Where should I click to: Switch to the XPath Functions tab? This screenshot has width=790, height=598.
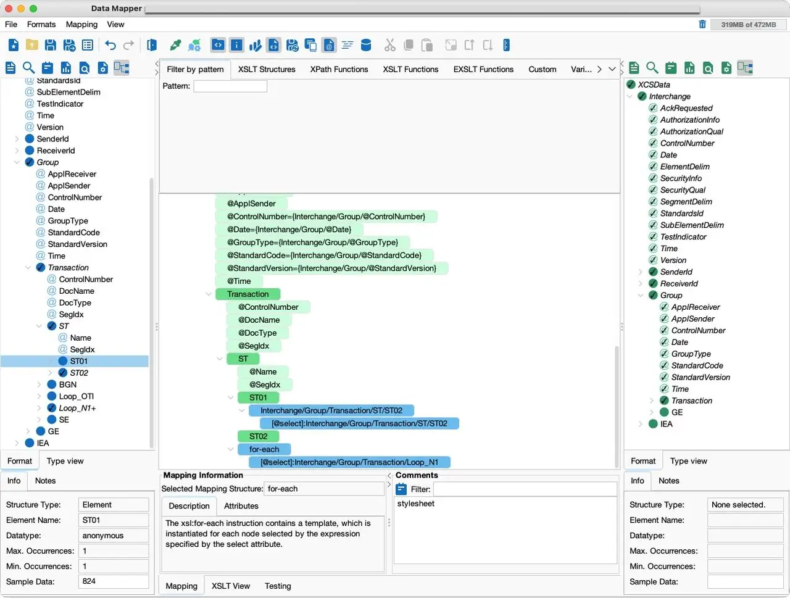tap(339, 69)
